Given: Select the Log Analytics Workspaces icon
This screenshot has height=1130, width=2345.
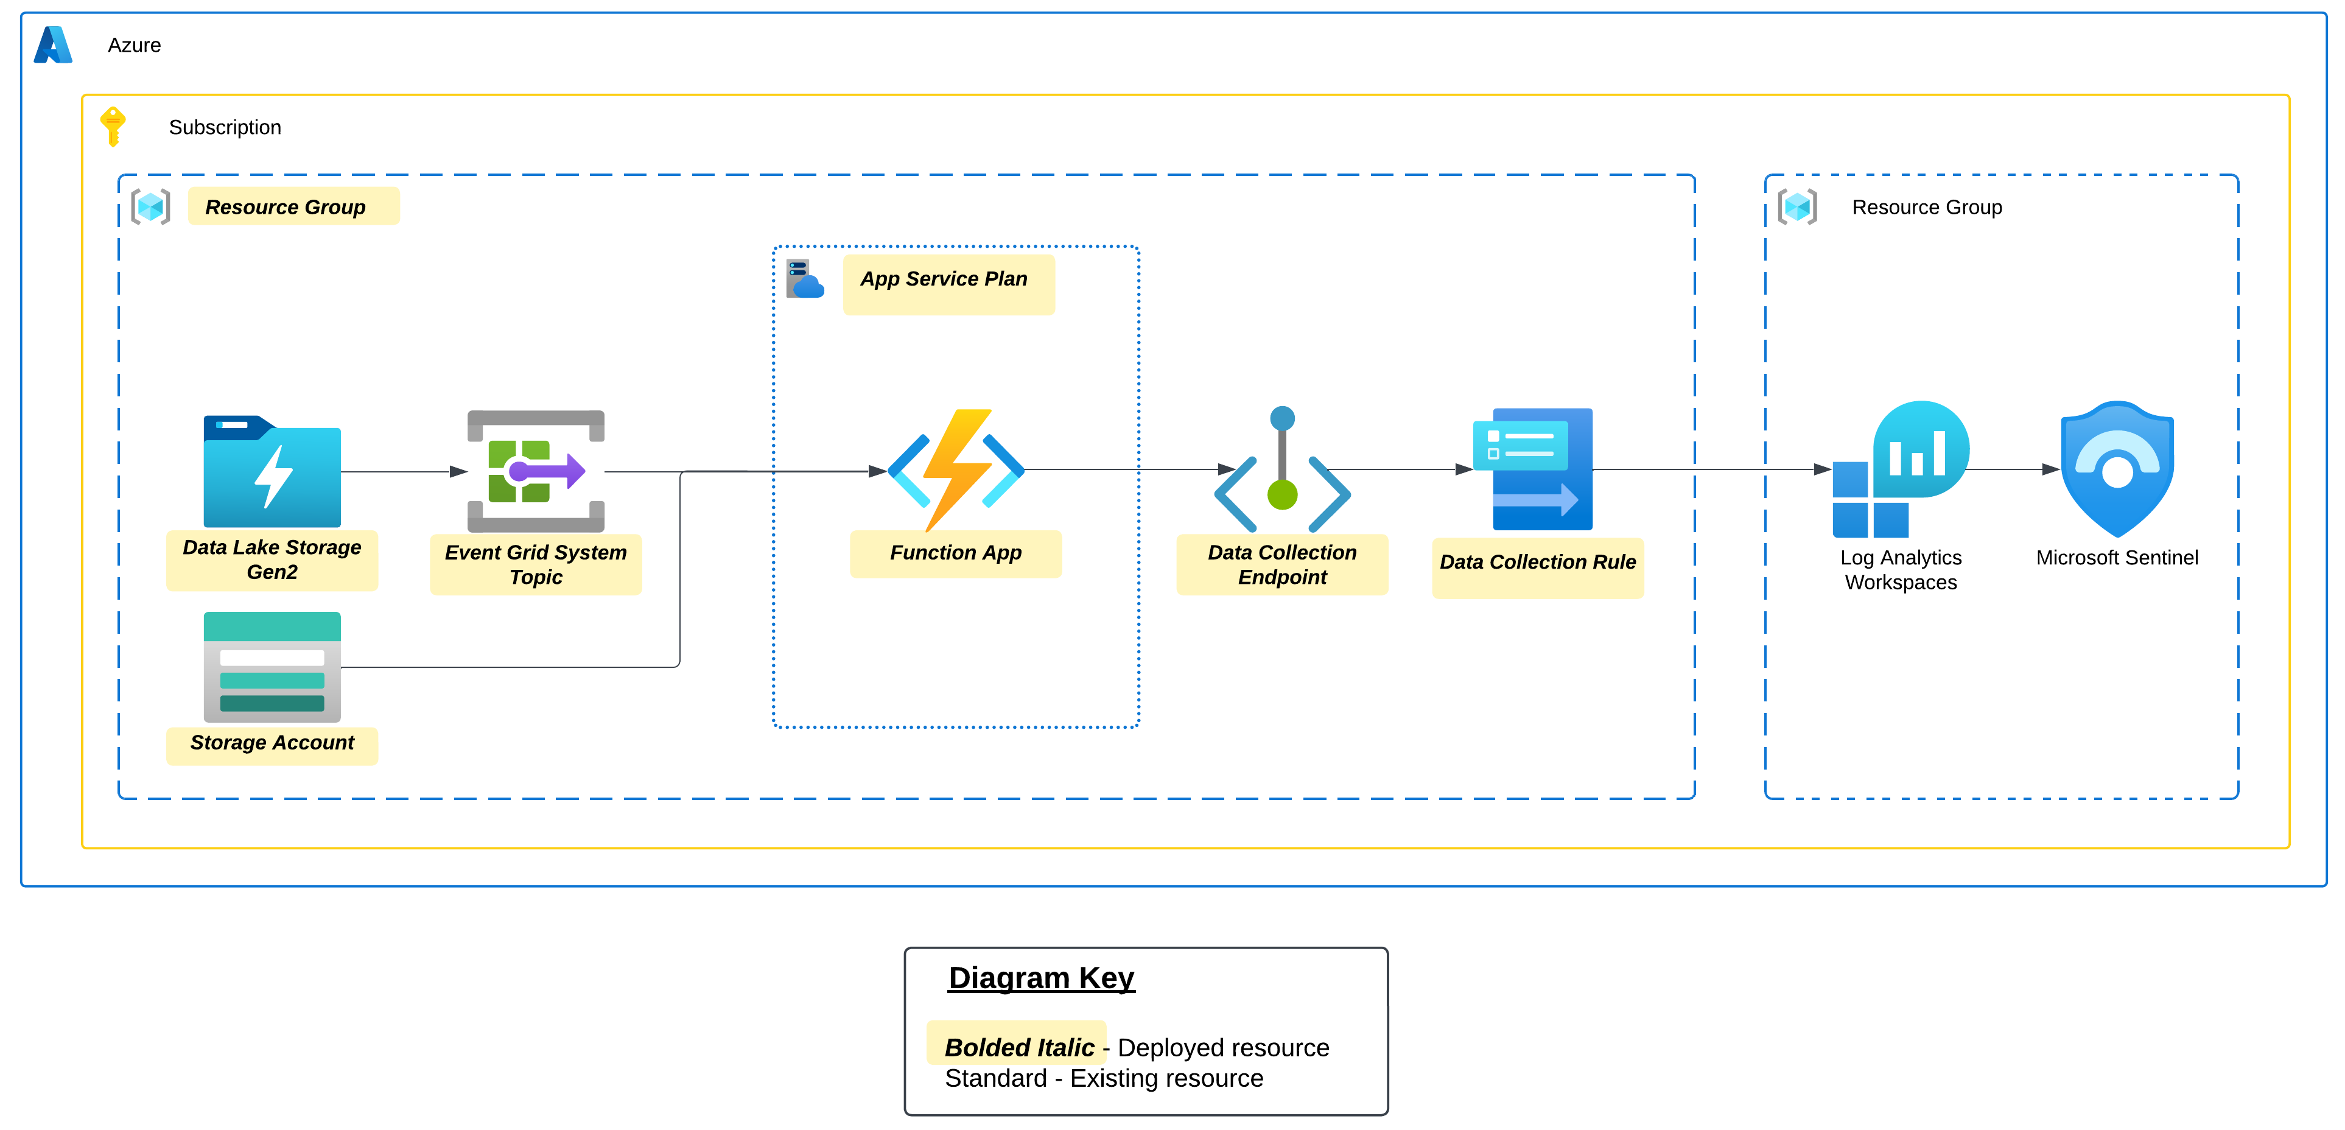Looking at the screenshot, I should [x=1901, y=469].
